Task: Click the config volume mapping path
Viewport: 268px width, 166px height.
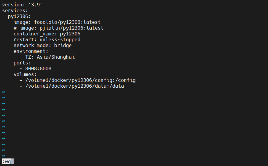Action: [80, 80]
